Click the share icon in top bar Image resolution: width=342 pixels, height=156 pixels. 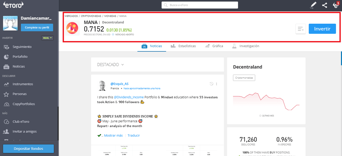[x=325, y=5]
